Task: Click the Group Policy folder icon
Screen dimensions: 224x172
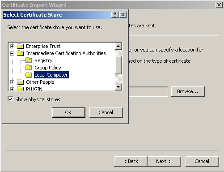Action: 29,68
